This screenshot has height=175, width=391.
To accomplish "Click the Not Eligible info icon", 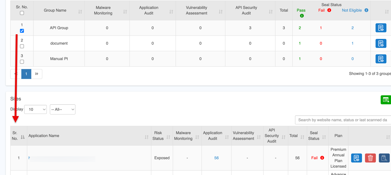I will point(366,10).
